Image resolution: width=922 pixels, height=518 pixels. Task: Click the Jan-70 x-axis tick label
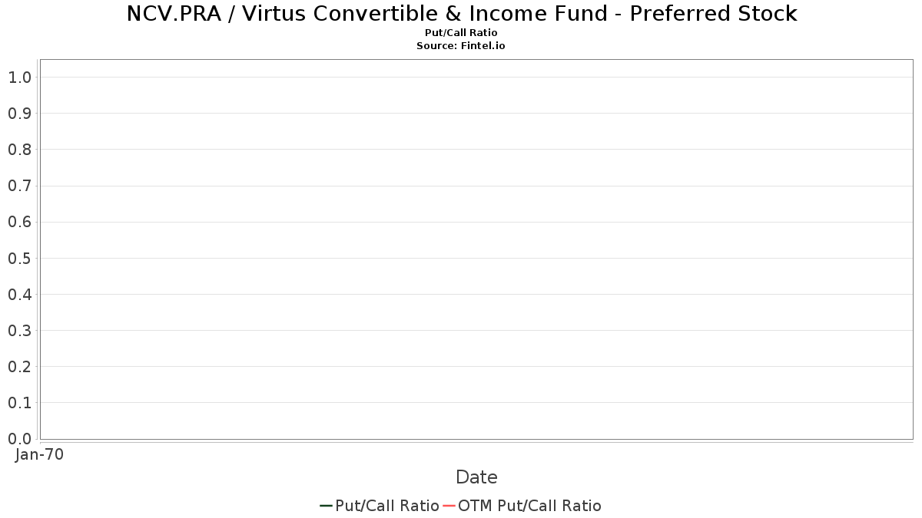(39, 454)
